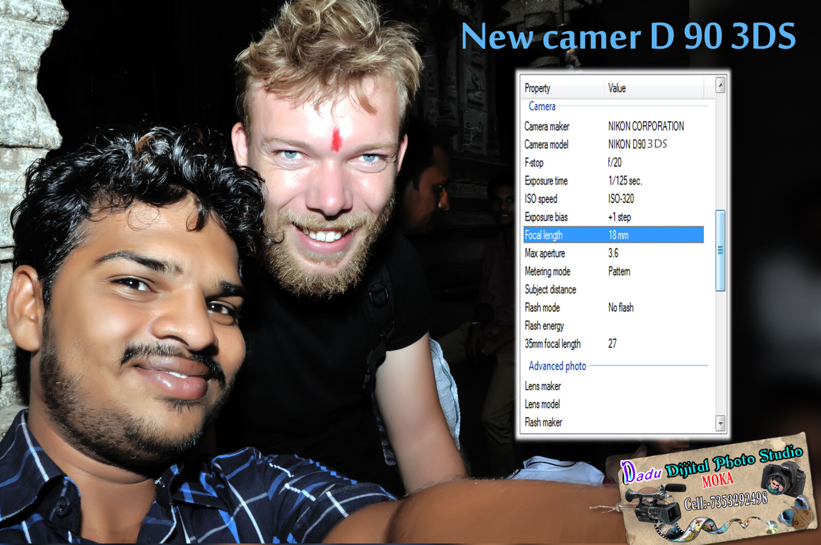This screenshot has width=821, height=545.
Task: Select the 35mm focal length property
Action: (553, 344)
